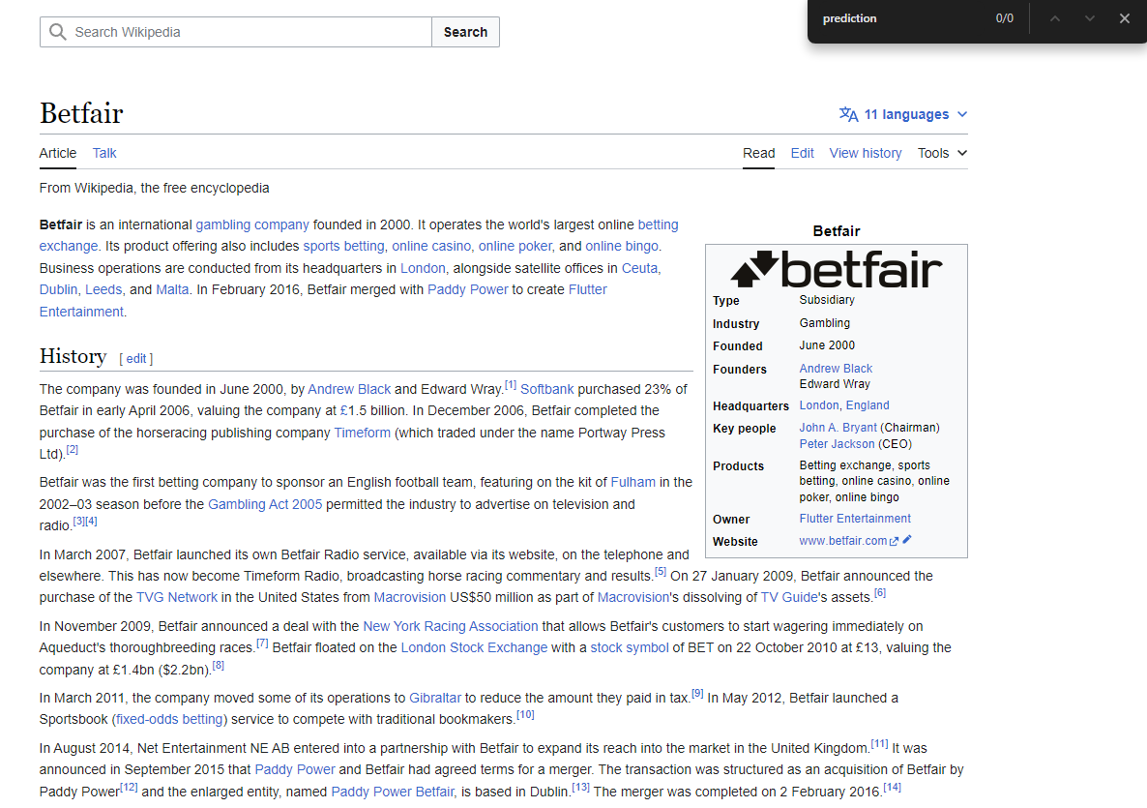Open the London link in intro paragraph

tap(423, 268)
